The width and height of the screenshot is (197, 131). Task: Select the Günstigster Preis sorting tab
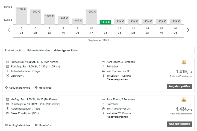(x=66, y=51)
